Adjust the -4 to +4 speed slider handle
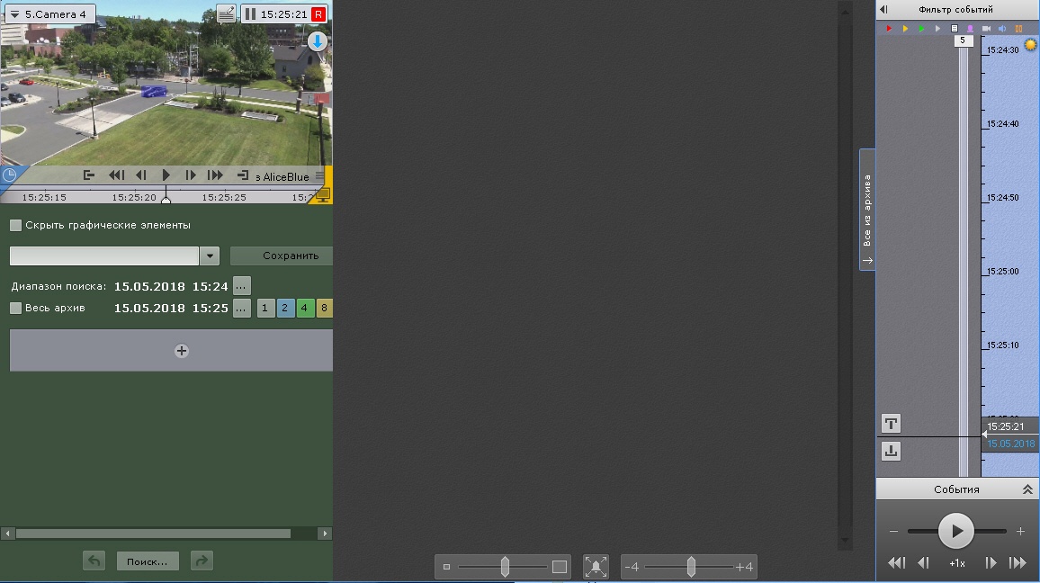The height and width of the screenshot is (583, 1040). 691,567
